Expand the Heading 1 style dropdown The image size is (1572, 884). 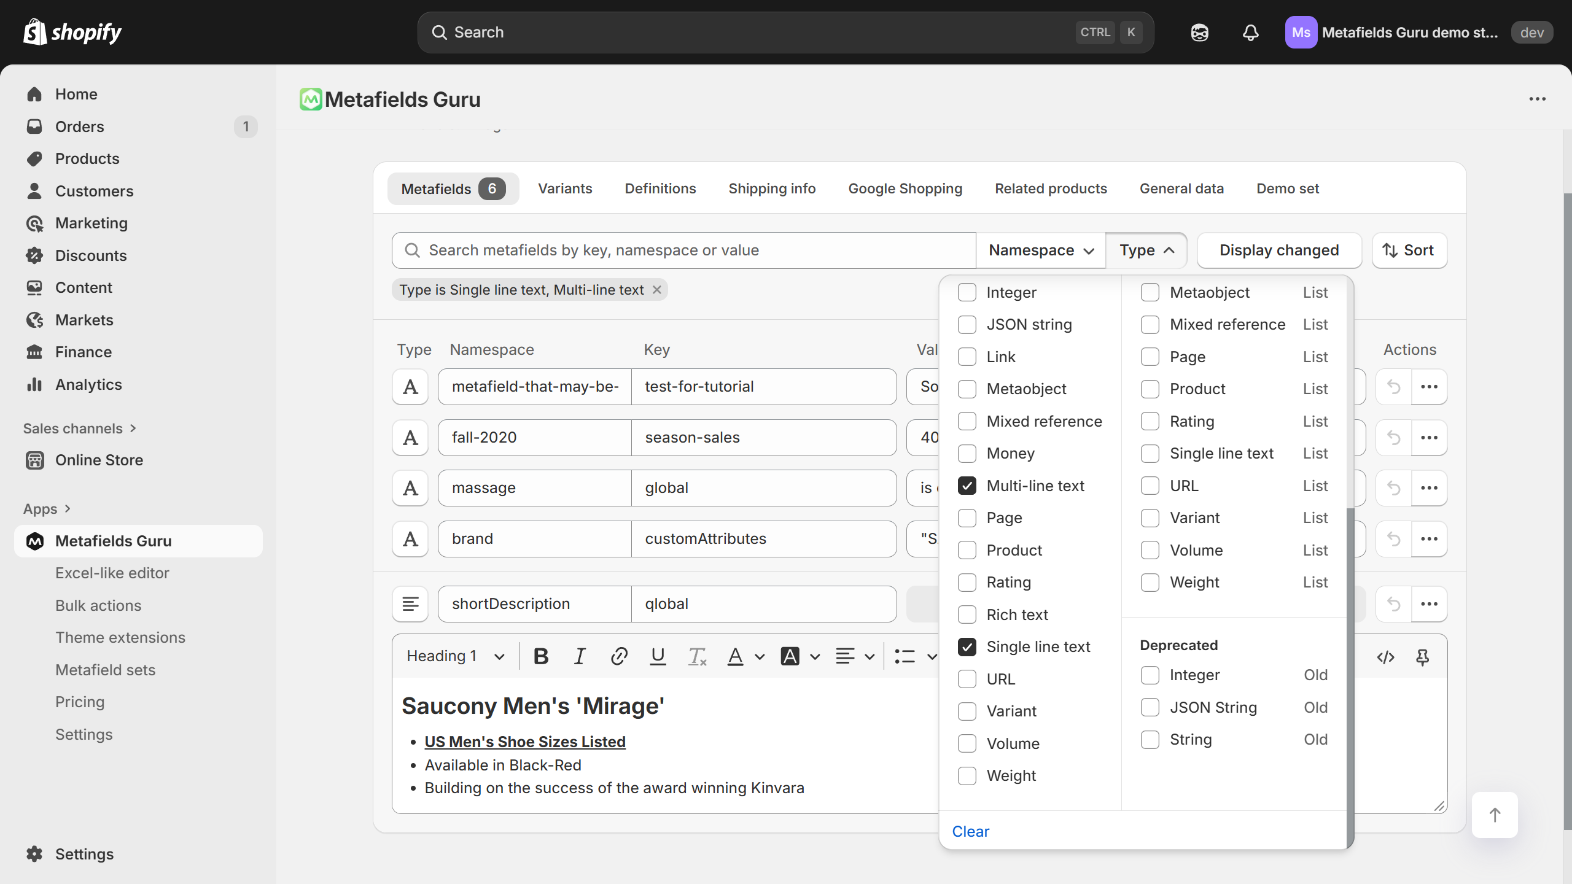click(x=455, y=656)
